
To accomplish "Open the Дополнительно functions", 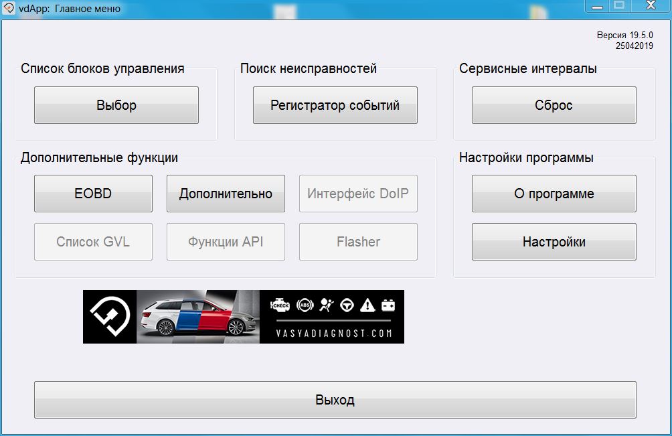I will tap(226, 194).
